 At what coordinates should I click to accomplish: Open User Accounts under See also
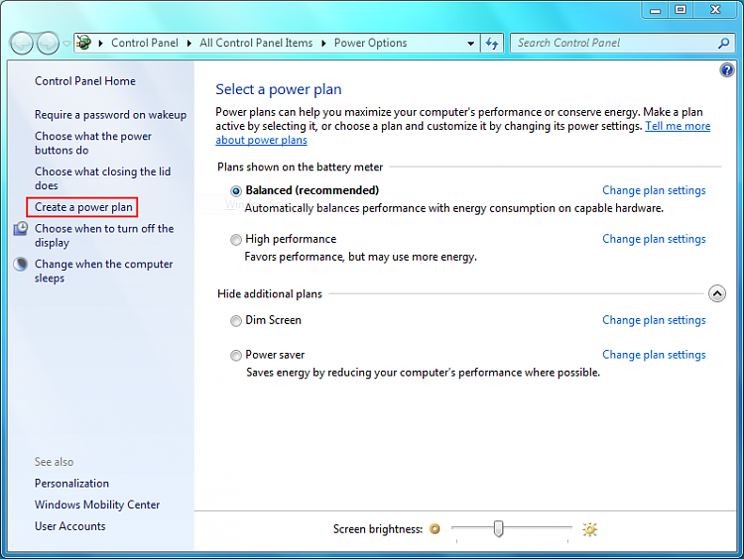point(70,526)
